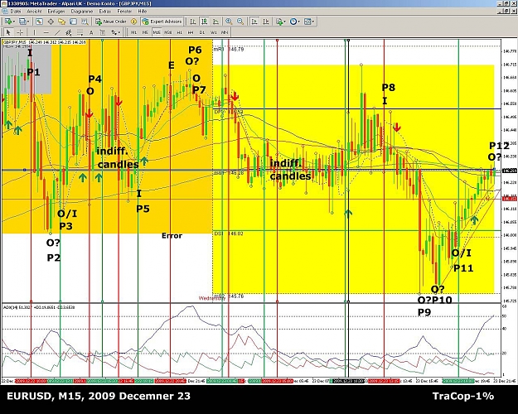Expand the Periods dropdown arrow

click(x=298, y=22)
